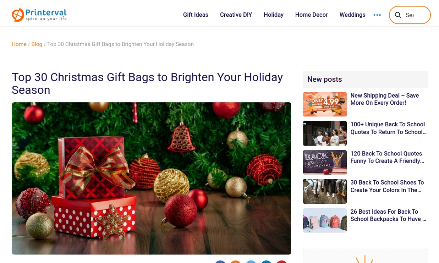Open the Creative DIY menu

236,15
